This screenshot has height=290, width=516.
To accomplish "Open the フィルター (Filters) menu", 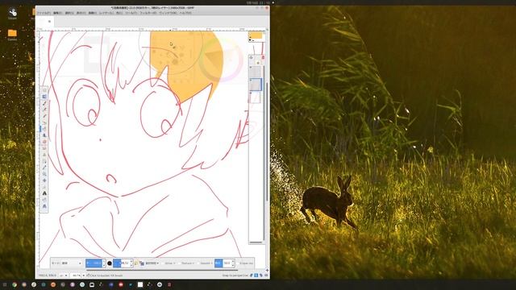I will pyautogui.click(x=148, y=13).
